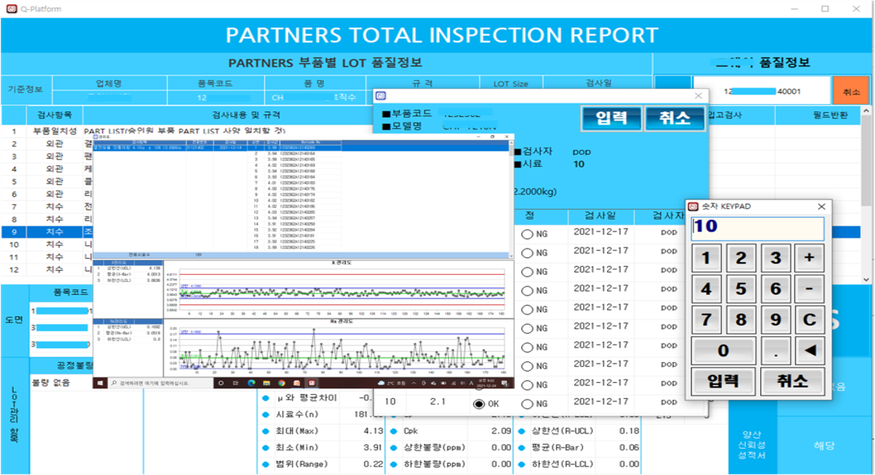This screenshot has height=475, width=875.
Task: Click the plus key on the keypad
Action: 809,258
